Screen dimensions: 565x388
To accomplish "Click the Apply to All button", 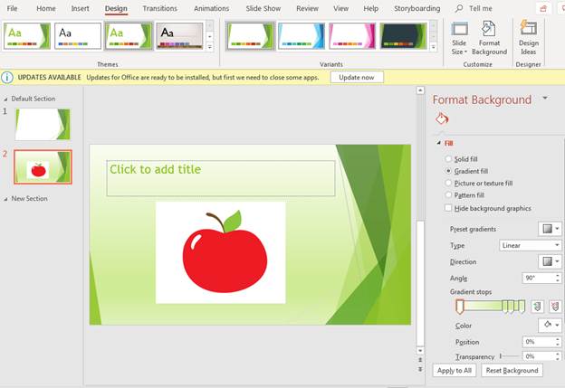I will point(455,371).
